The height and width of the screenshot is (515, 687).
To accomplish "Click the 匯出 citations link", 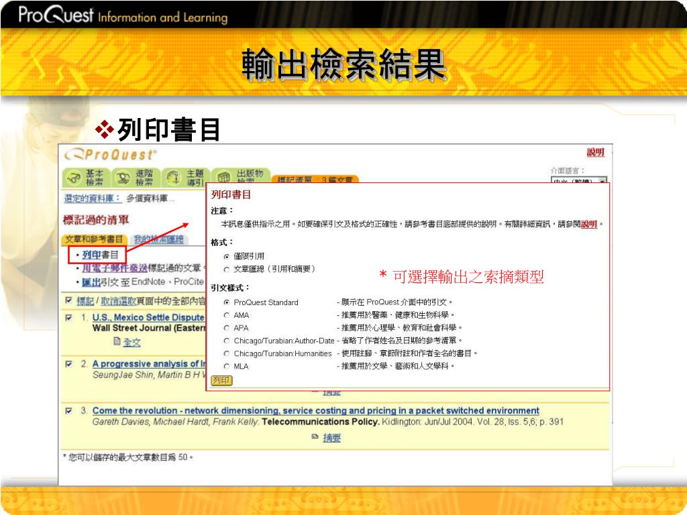I will [91, 282].
